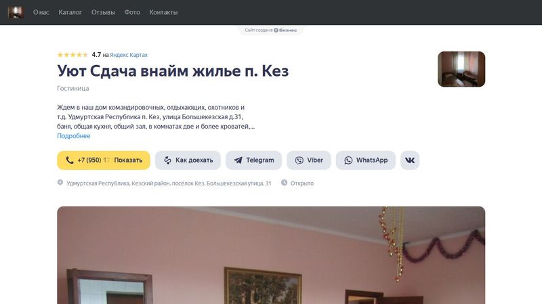Click the site logo in the header
Screen dimensions: 542x304
(x=16, y=12)
